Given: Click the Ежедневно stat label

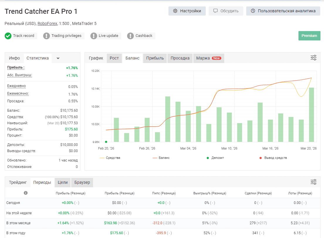Looking at the screenshot, I should 16,86.
